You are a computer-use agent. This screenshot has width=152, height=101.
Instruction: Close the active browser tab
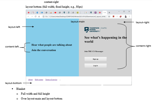tap(105, 12)
